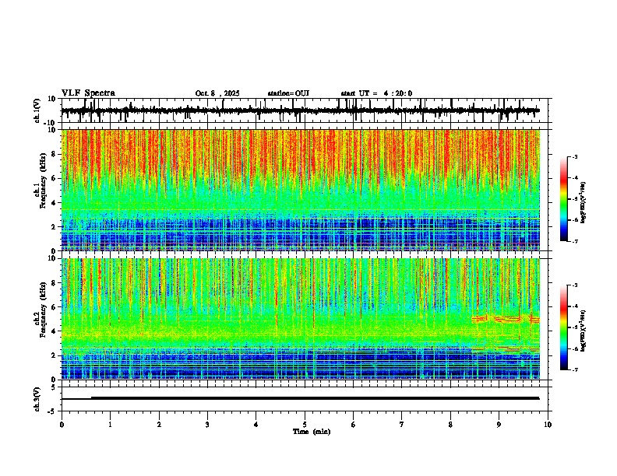
Task: Click time axis tick label "5"
Action: coord(305,425)
